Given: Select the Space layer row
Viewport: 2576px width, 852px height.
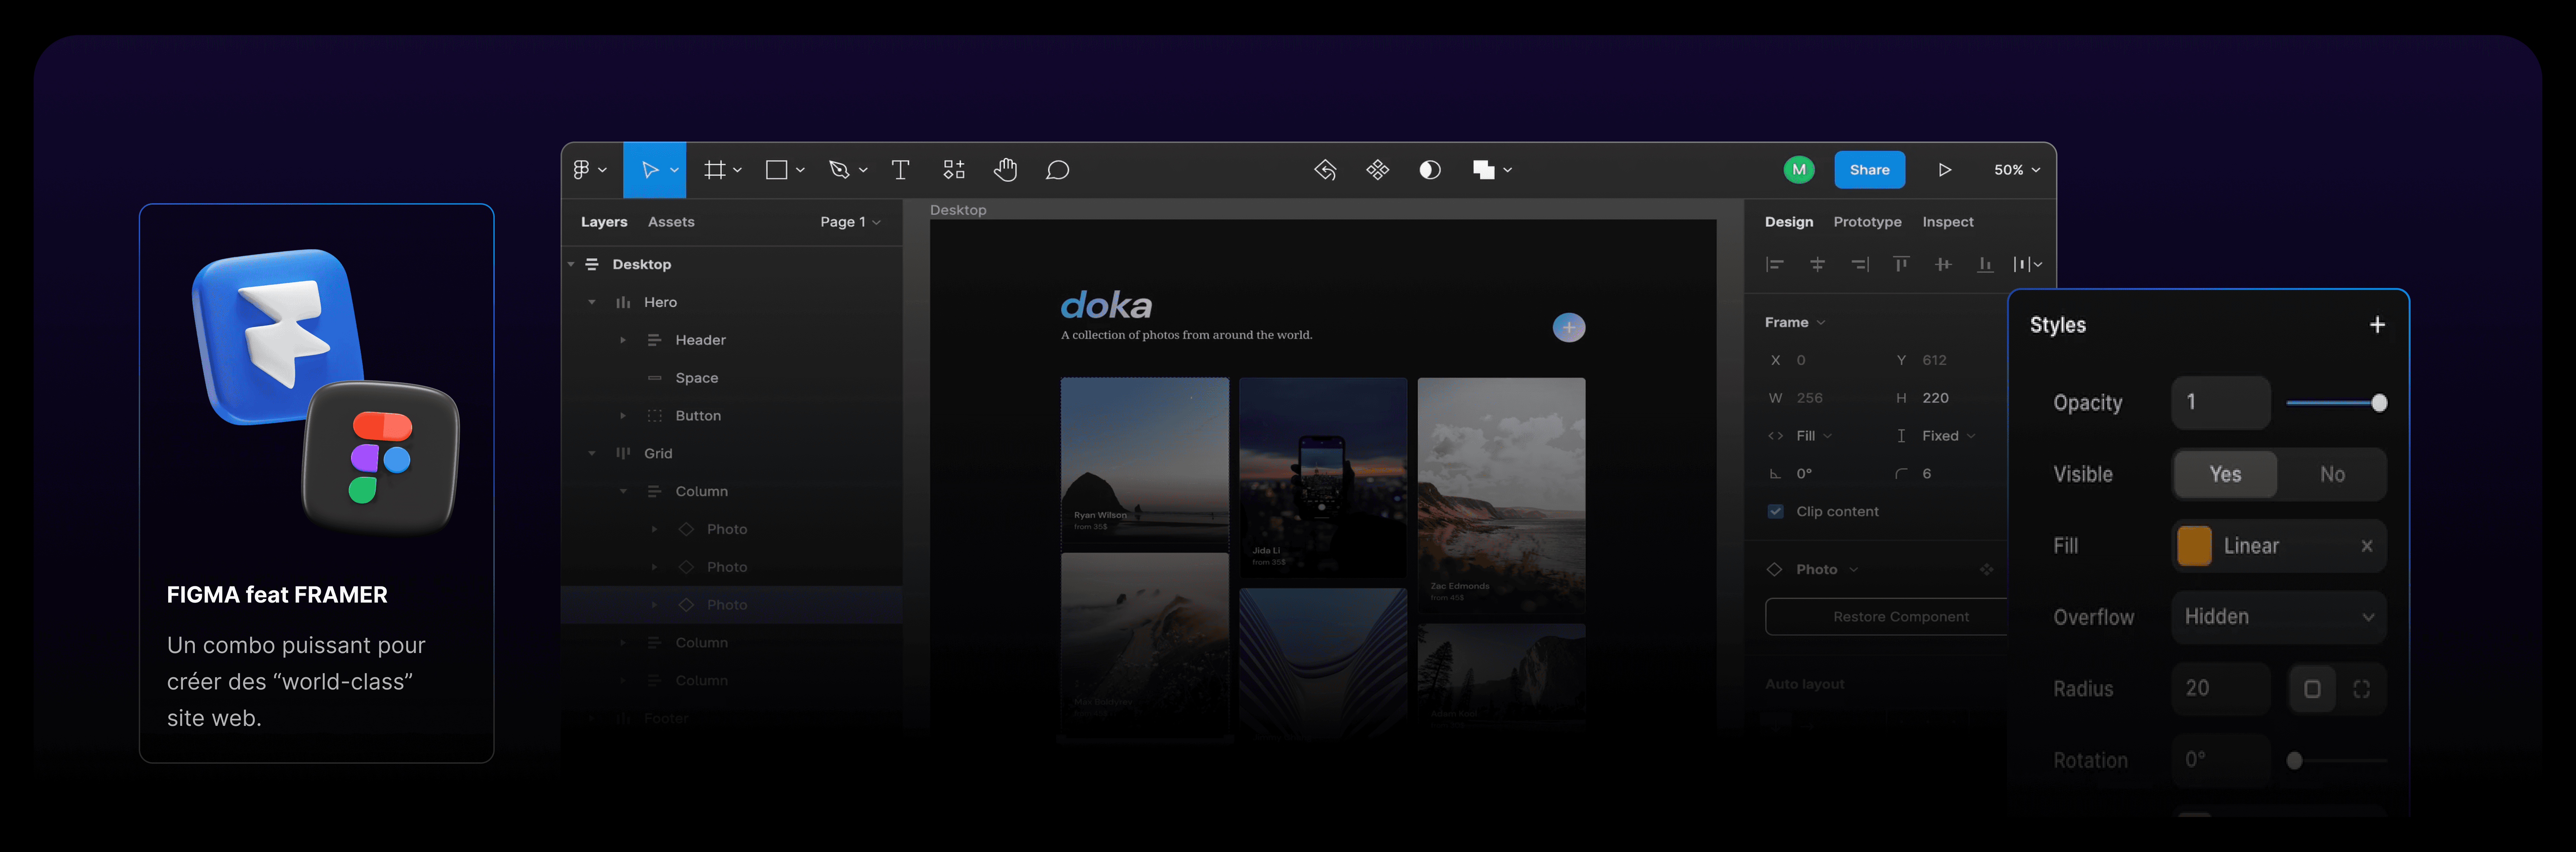Looking at the screenshot, I should (732, 378).
